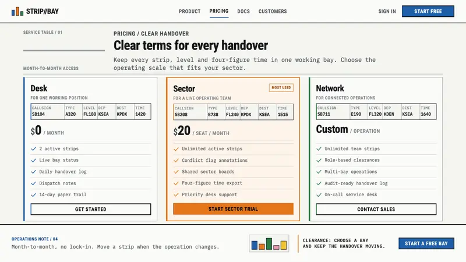The image size is (466, 262).
Task: Click the checkmark beside "Daily handover log"
Action: [x=34, y=172]
